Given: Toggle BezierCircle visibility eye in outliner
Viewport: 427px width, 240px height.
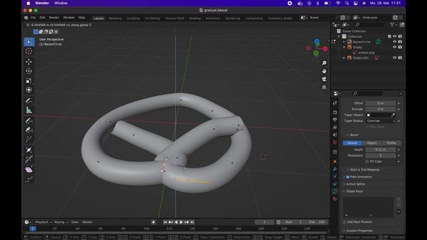Looking at the screenshot, I should click(394, 41).
